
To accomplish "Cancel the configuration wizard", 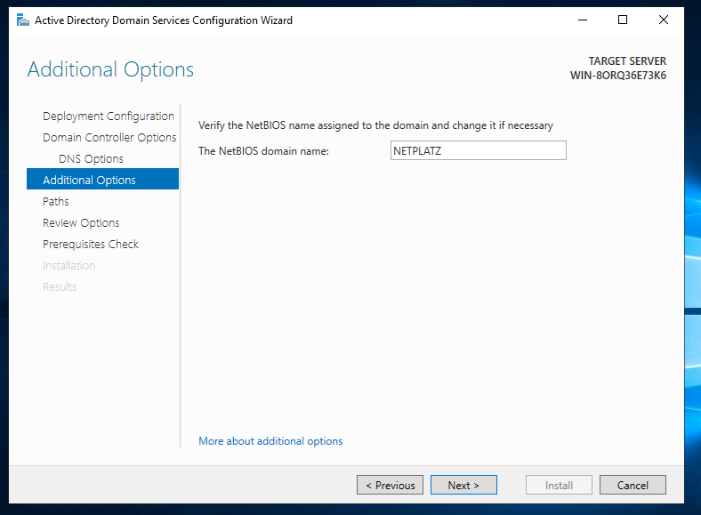I will (x=633, y=485).
